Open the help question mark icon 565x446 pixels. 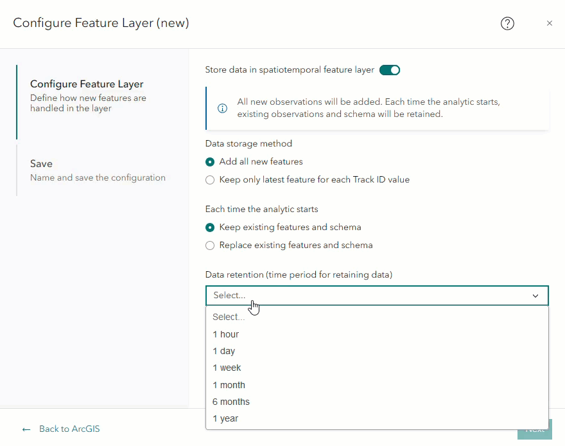(507, 23)
